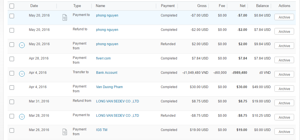Archive the fiverr.com payment
This screenshot has height=140, width=300.
[x=284, y=60]
